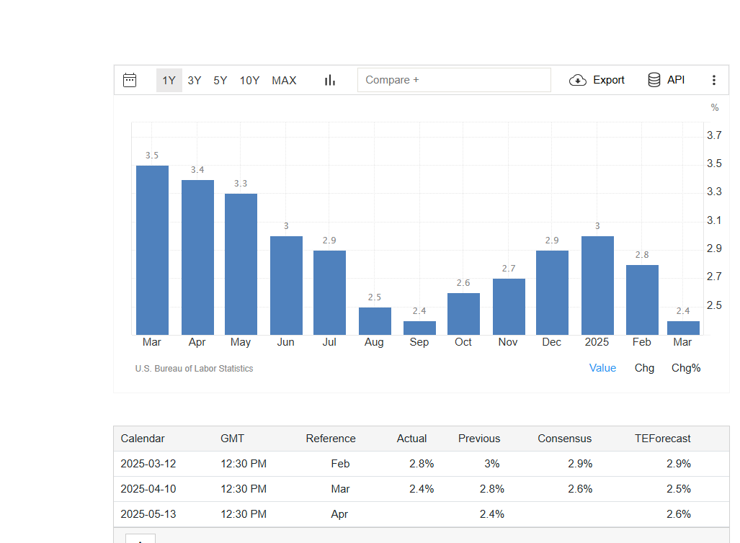Screen dimensions: 740x543
Task: Open the API database icon
Action: (x=654, y=80)
